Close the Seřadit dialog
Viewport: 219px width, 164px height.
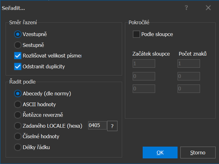pyautogui.click(x=208, y=8)
